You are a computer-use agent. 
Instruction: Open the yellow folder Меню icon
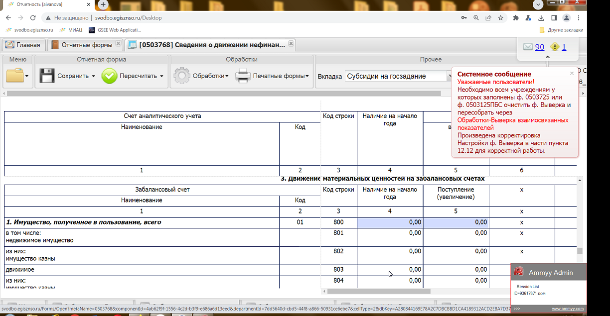[x=15, y=76]
